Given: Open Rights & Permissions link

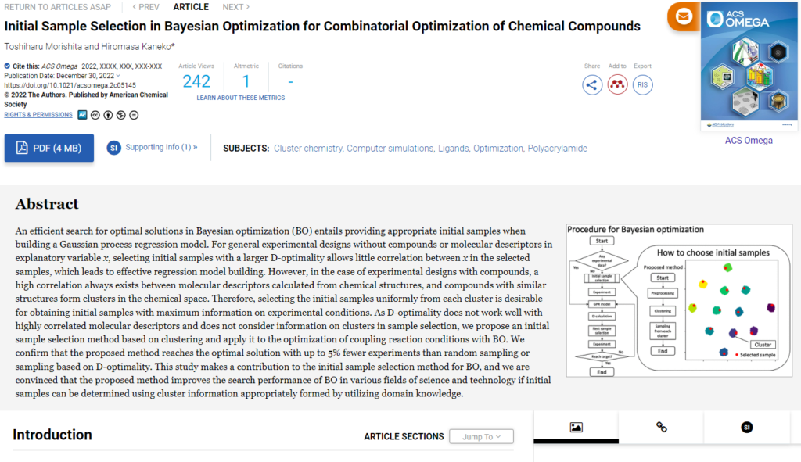Looking at the screenshot, I should [38, 115].
